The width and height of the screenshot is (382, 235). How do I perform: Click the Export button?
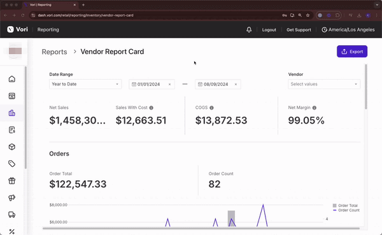coord(352,52)
